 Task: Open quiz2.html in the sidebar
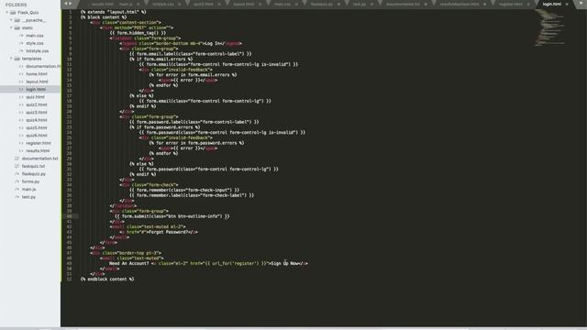coord(37,104)
